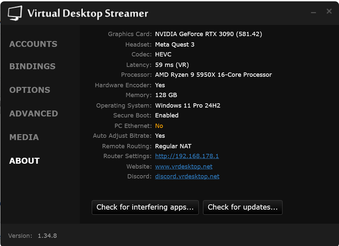Minimize the Streamer window
This screenshot has height=246, width=339.
[x=313, y=12]
